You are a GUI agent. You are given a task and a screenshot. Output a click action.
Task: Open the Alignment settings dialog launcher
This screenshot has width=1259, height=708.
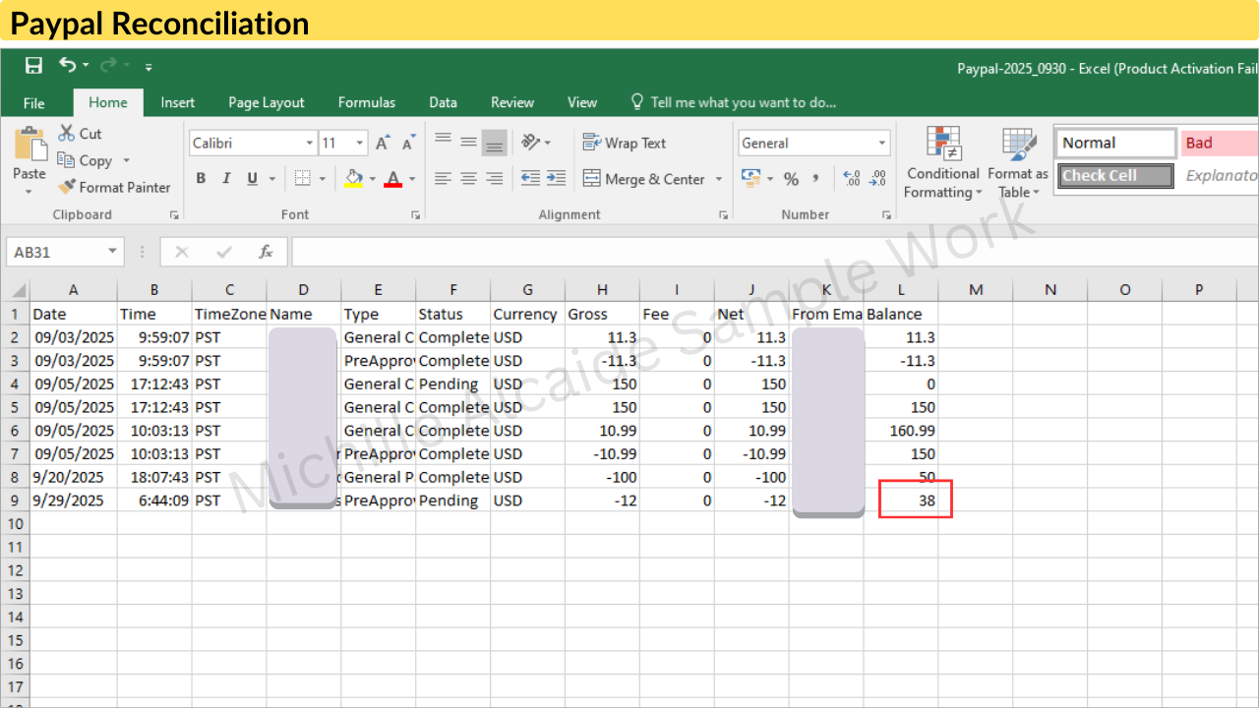pos(724,214)
